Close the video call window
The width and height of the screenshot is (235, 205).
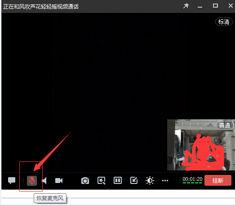click(x=231, y=6)
